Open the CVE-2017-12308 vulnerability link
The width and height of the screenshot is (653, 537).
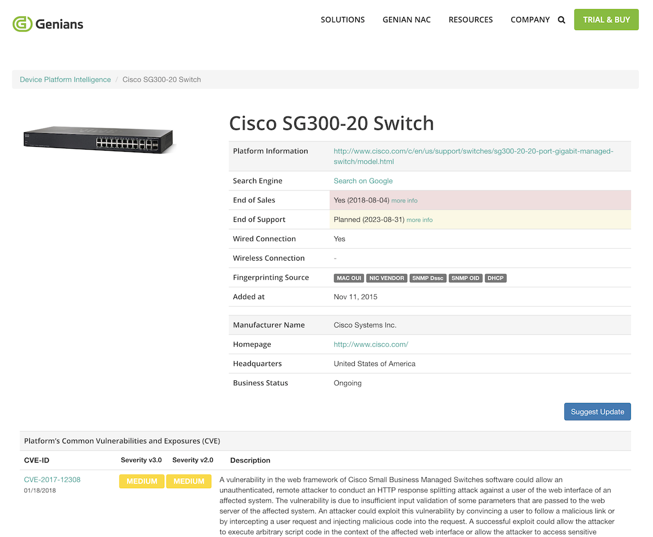coord(52,479)
